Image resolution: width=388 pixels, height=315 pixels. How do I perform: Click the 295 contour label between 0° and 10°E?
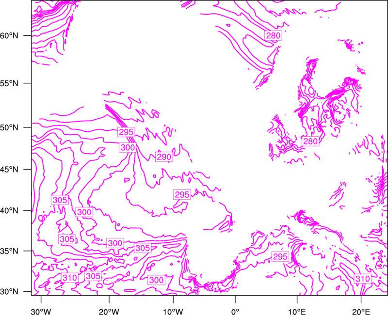280,257
